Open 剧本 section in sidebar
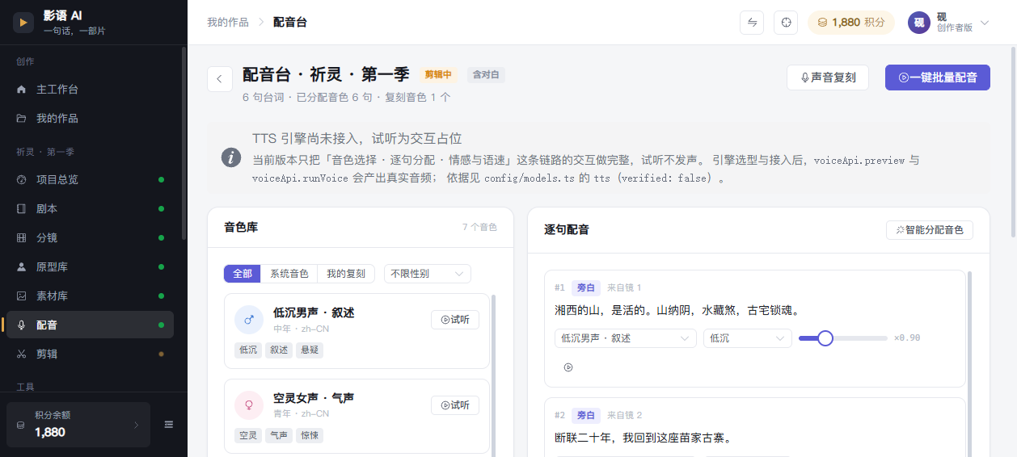1017x457 pixels. tap(90, 208)
